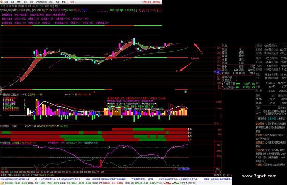Click the 大订单 topic link
Screen dimensions: 287x185
pyautogui.click(x=259, y=135)
